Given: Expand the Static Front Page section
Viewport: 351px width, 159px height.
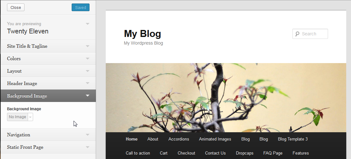Looking at the screenshot, I should tap(48, 147).
